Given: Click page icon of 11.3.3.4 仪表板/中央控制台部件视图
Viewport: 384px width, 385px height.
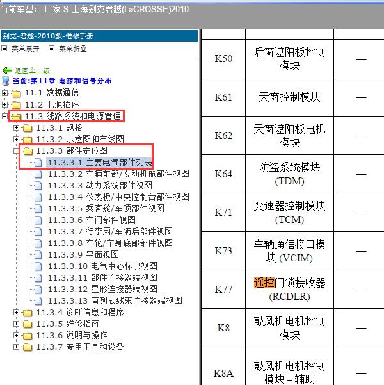Looking at the screenshot, I should point(38,197).
